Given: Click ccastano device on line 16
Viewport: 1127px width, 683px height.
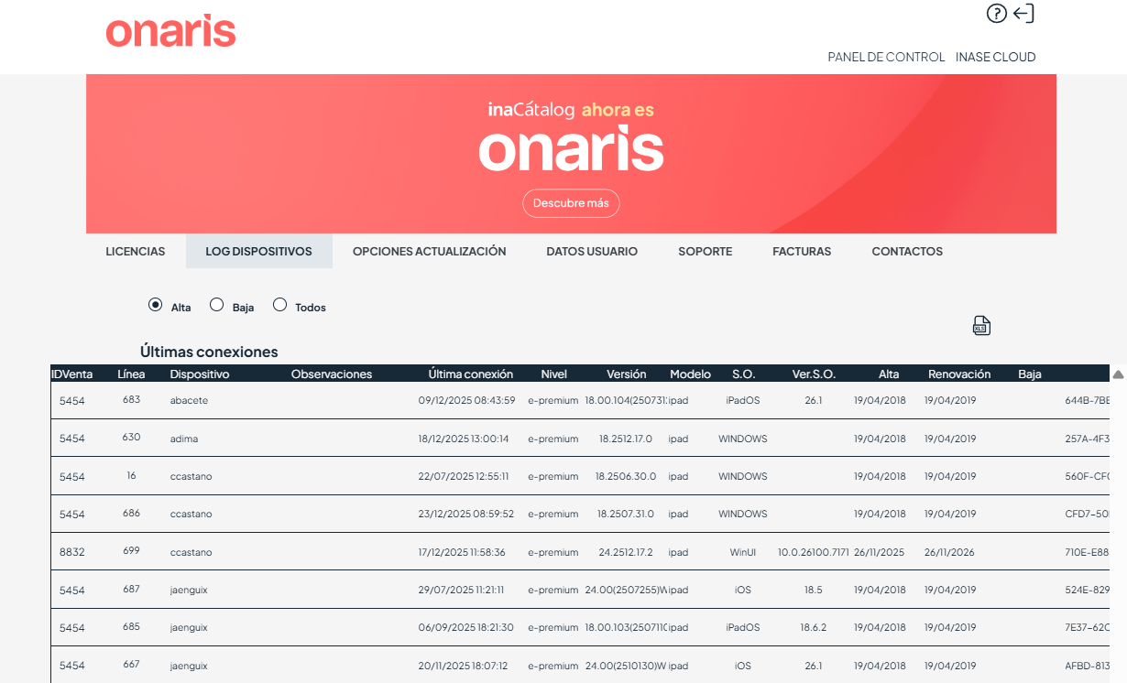Looking at the screenshot, I should (x=191, y=476).
